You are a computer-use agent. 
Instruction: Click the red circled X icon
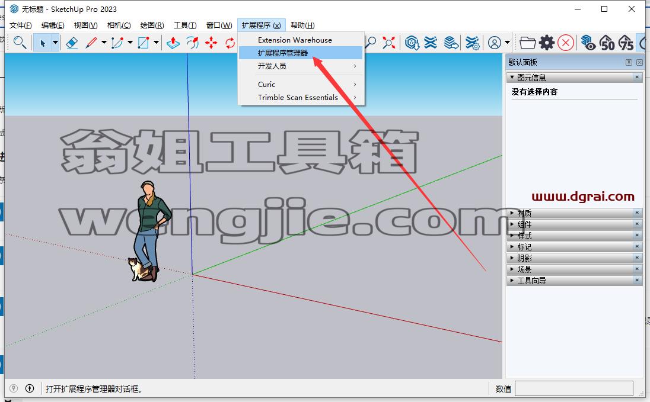pos(566,42)
